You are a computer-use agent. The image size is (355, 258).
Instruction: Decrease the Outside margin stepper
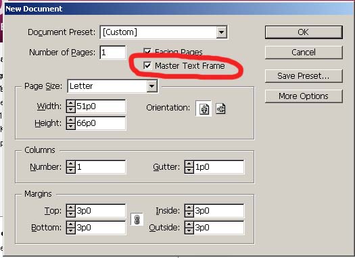189,230
